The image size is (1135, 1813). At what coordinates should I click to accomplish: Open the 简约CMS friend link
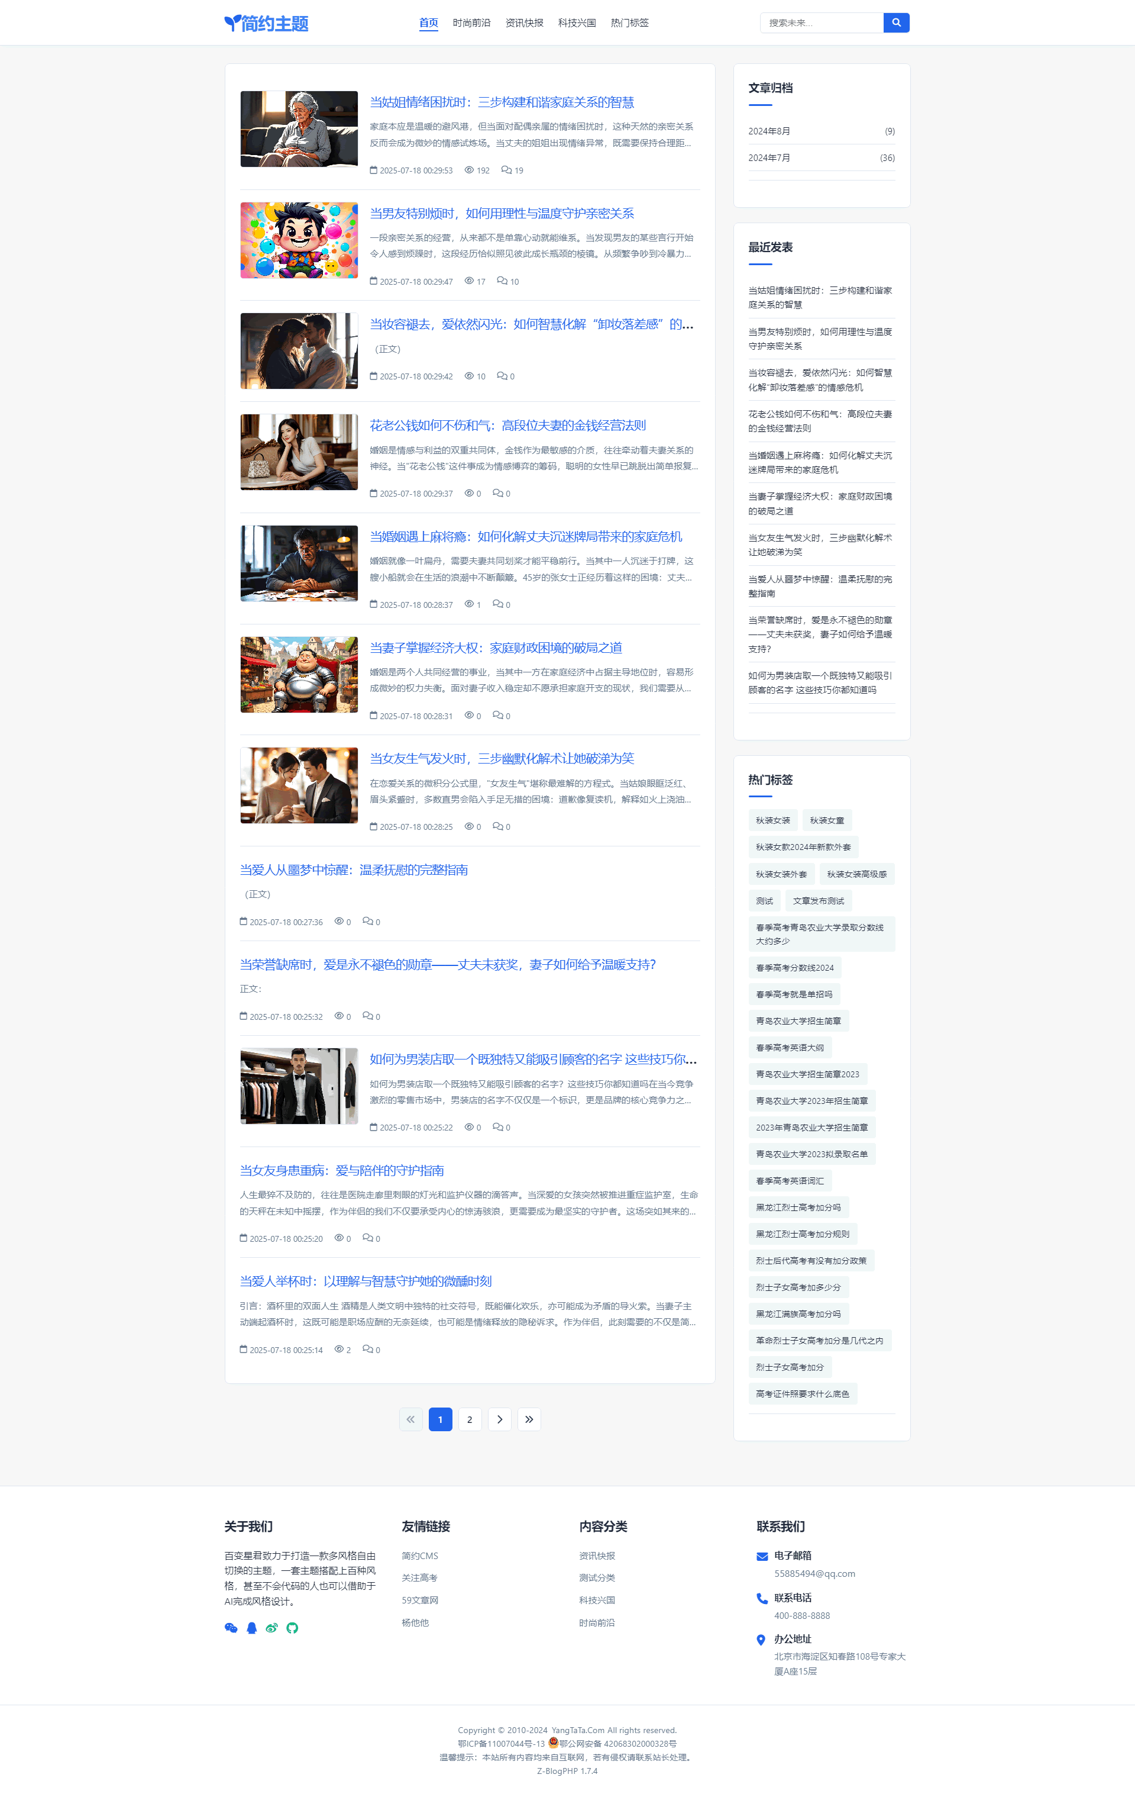(x=419, y=1556)
